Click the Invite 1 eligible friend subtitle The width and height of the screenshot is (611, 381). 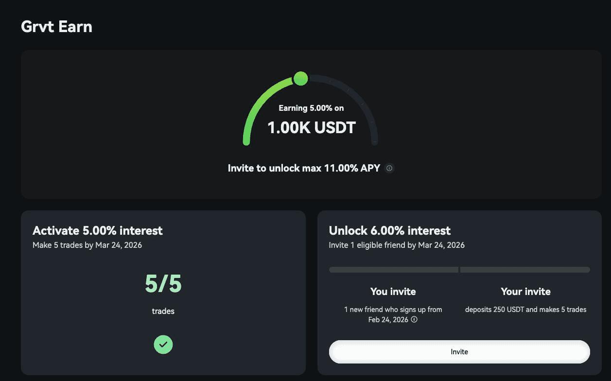click(397, 245)
